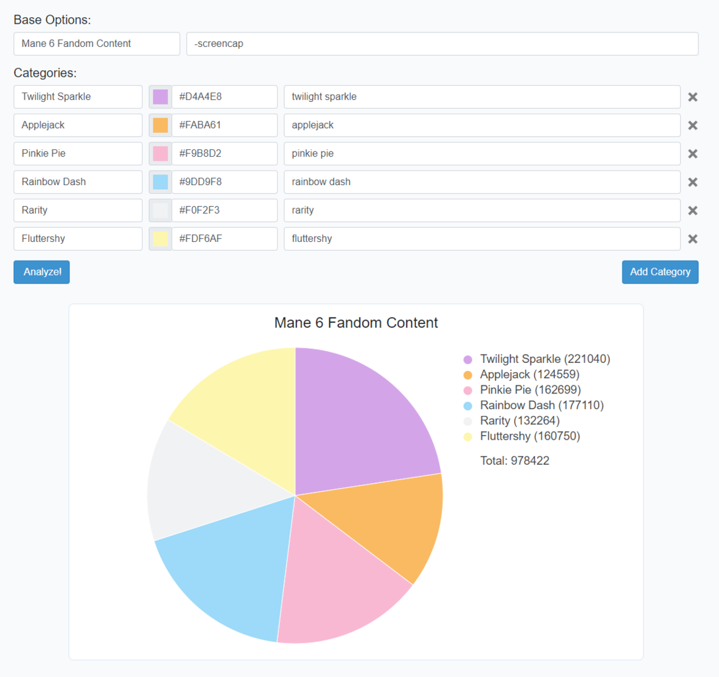The width and height of the screenshot is (719, 677).
Task: Open the Rarity color swatch
Action: point(159,210)
